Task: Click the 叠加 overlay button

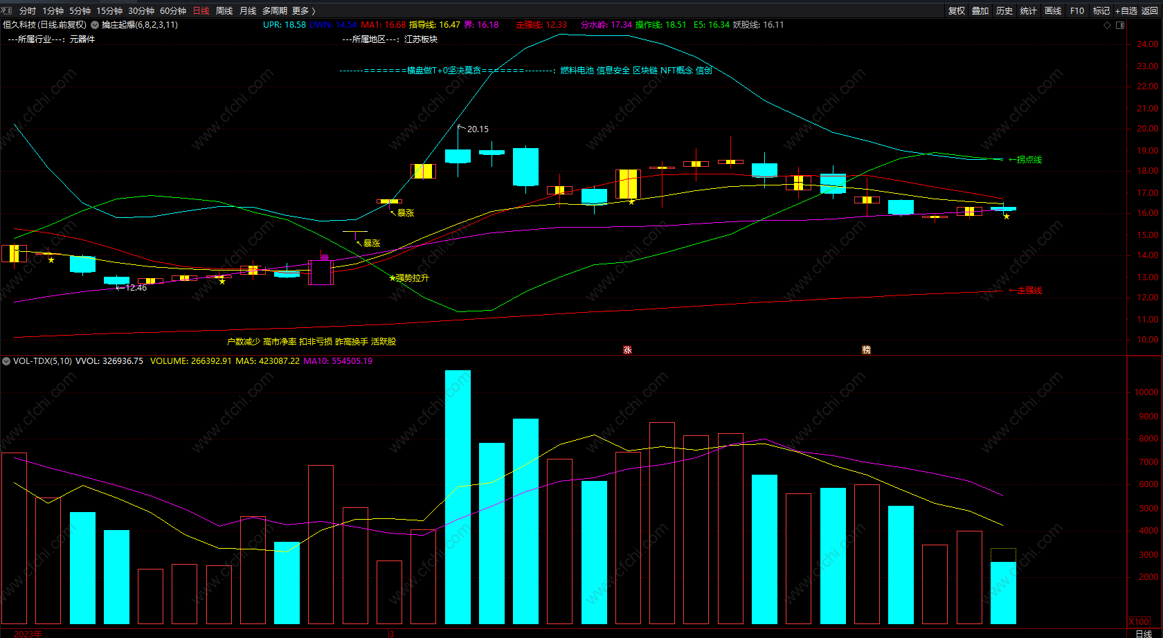Action: coord(980,11)
